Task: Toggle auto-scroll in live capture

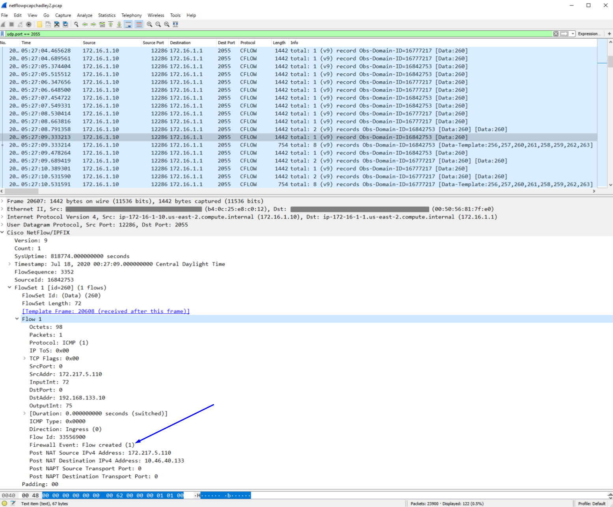Action: (x=128, y=24)
